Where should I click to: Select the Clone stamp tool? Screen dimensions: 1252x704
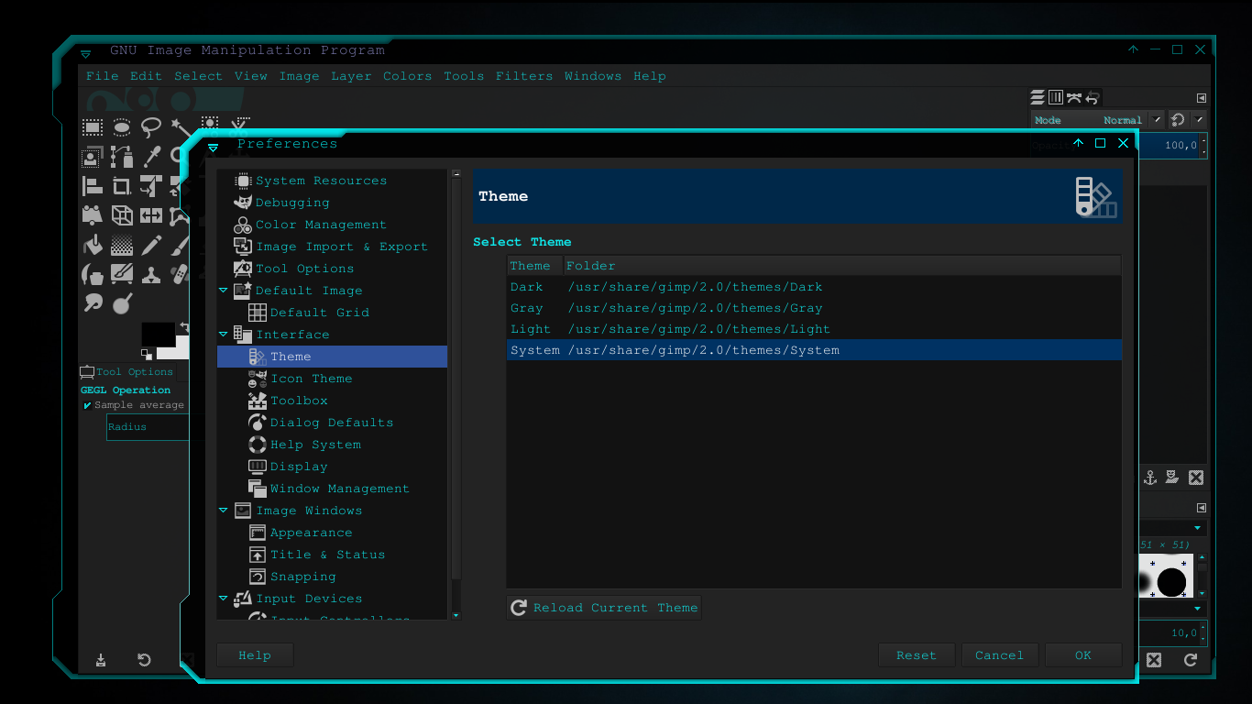151,274
